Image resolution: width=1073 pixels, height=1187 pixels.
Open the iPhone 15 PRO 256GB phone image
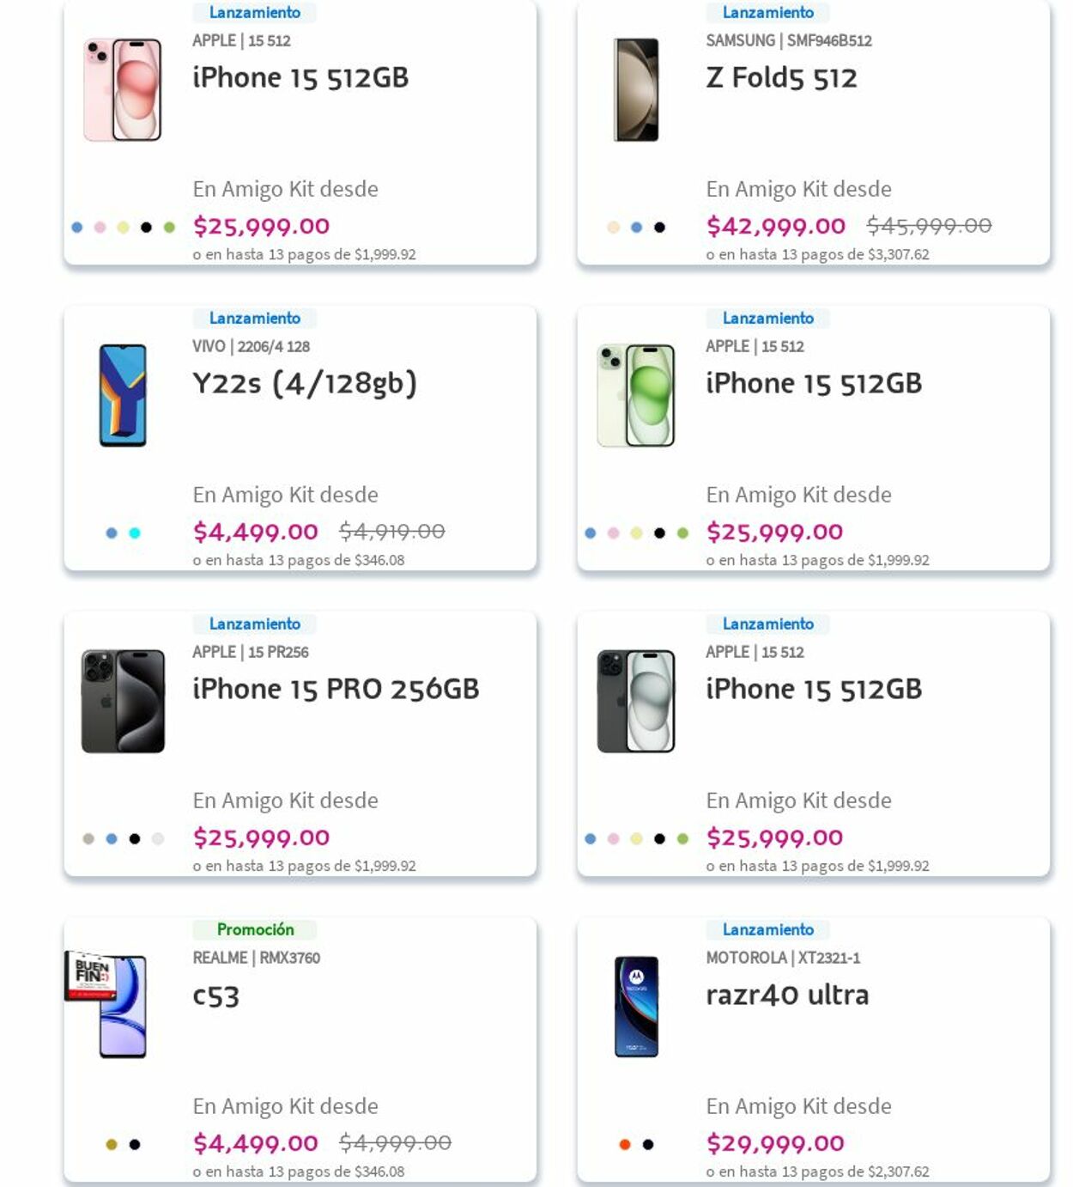(123, 701)
